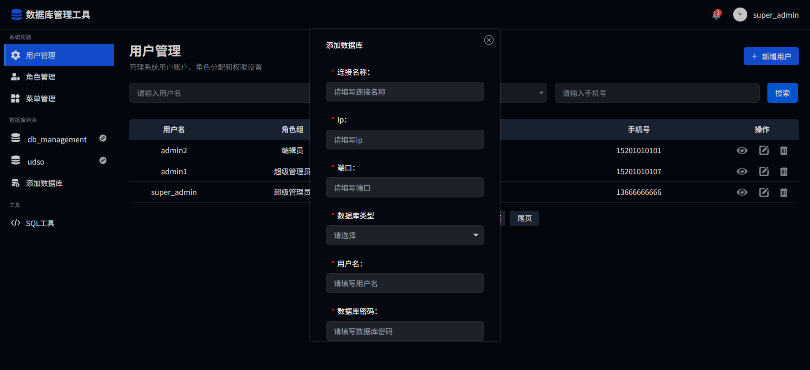Image resolution: width=810 pixels, height=370 pixels.
Task: Click the connection name input field
Action: tap(405, 92)
